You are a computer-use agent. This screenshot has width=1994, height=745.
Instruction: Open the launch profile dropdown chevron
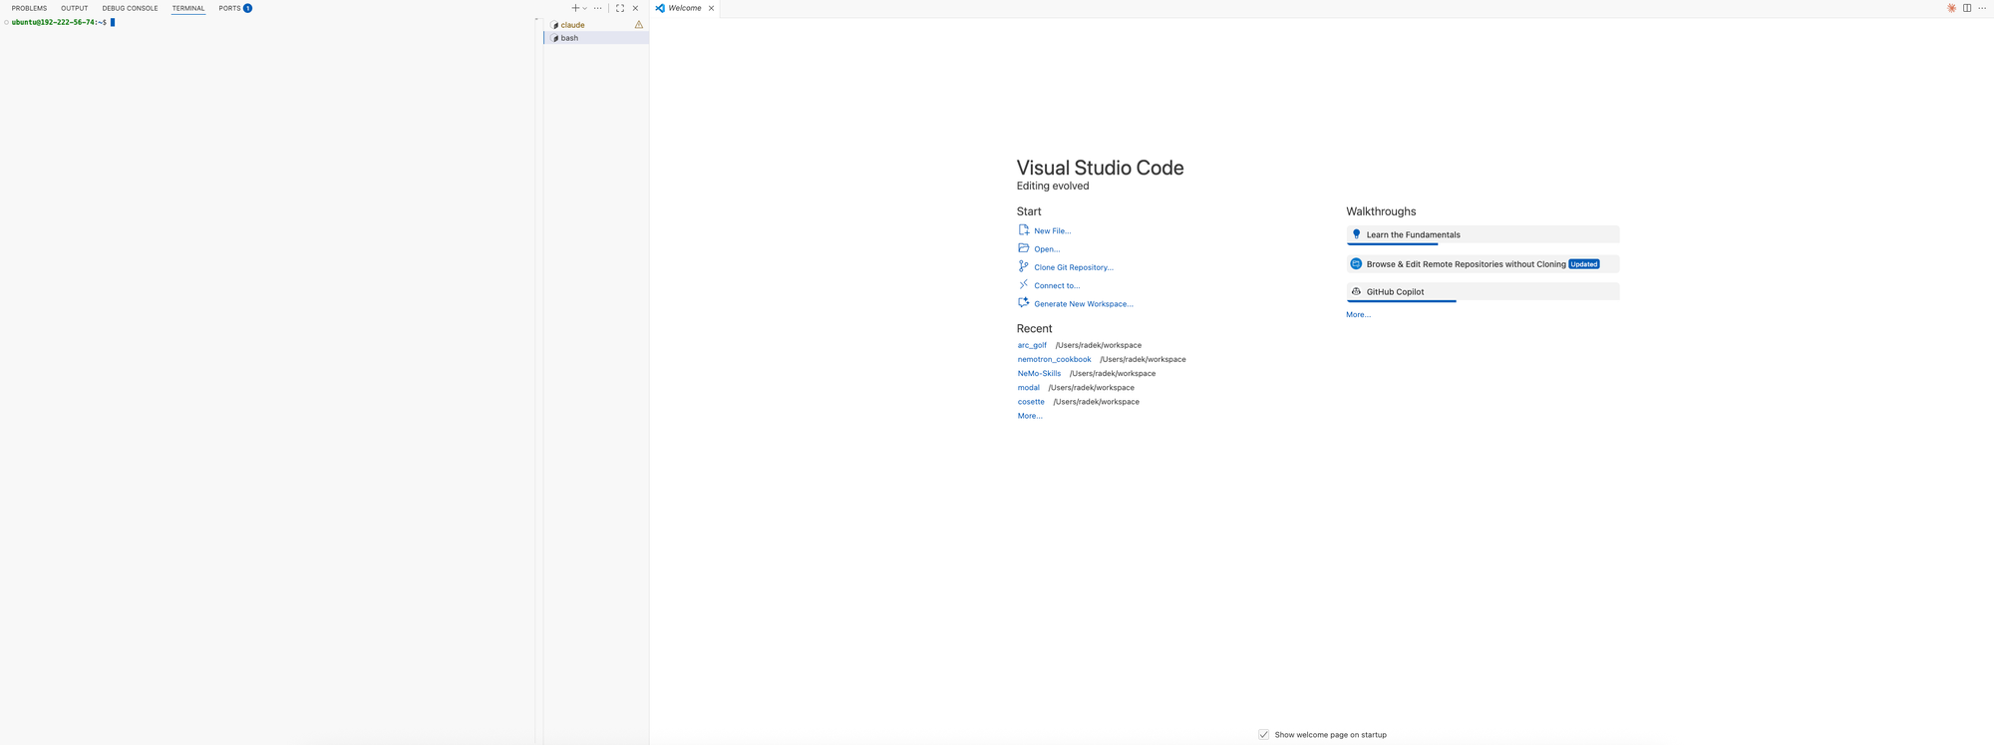[x=585, y=8]
